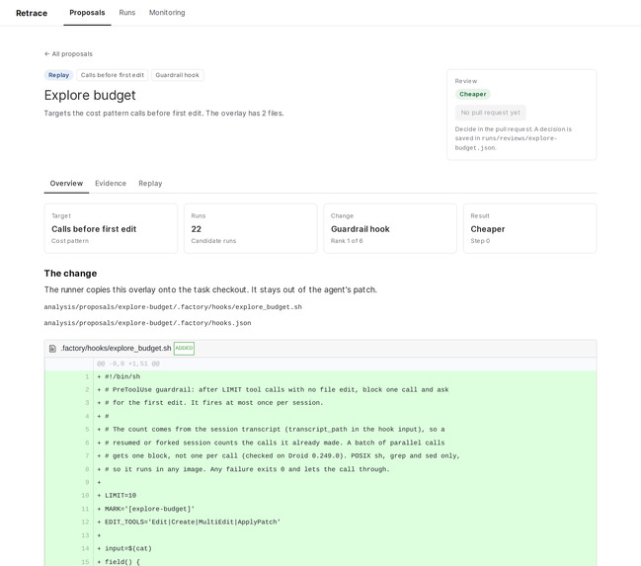The image size is (641, 566).
Task: Click the Cheaper review badge
Action: [x=472, y=94]
